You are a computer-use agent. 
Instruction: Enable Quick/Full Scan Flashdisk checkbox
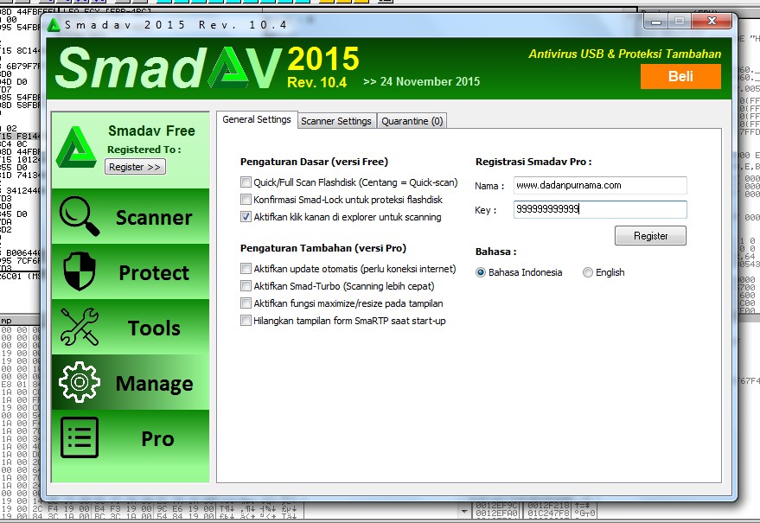(x=246, y=182)
